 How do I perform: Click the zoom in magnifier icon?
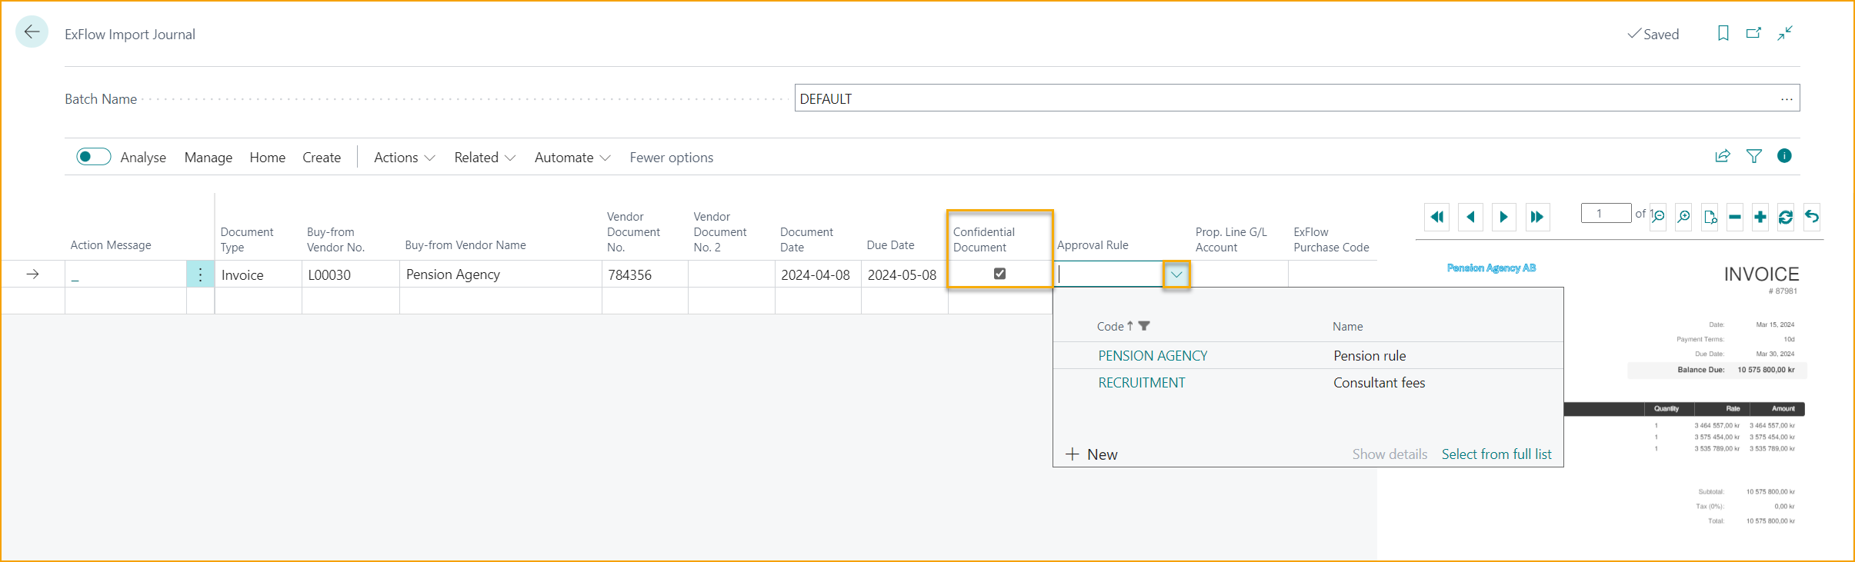(x=1683, y=217)
